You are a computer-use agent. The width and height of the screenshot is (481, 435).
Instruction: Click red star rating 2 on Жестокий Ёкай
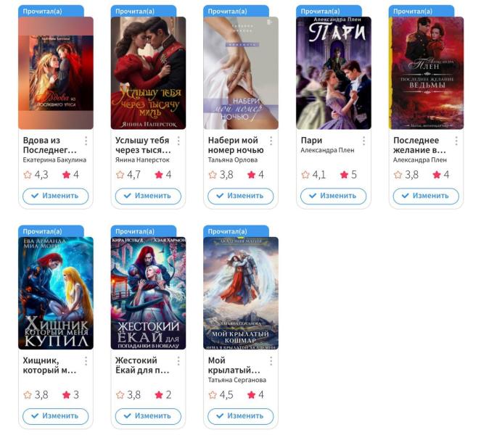(x=163, y=395)
